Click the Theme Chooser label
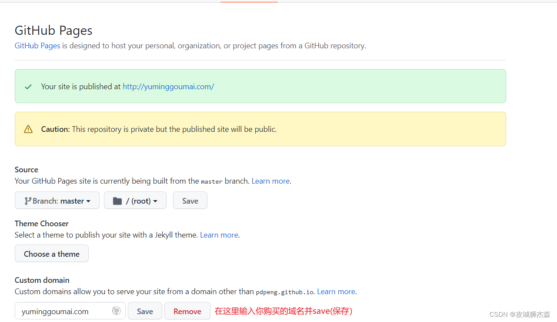 pyautogui.click(x=42, y=224)
